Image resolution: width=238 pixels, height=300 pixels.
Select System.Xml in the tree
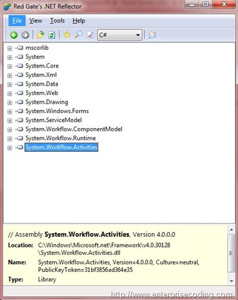(41, 75)
